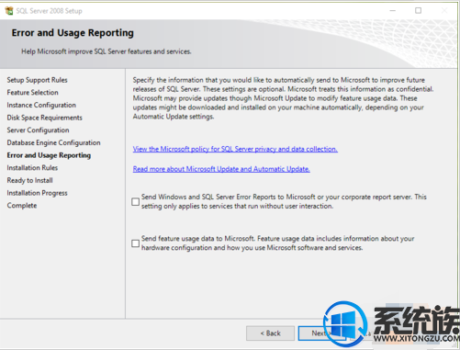Select Setup Support Rules step
This screenshot has height=350, width=460.
point(37,80)
